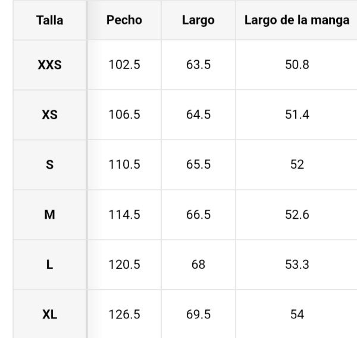Select the XS size row label
Image resolution: width=357 pixels, height=338 pixels.
[x=50, y=115]
